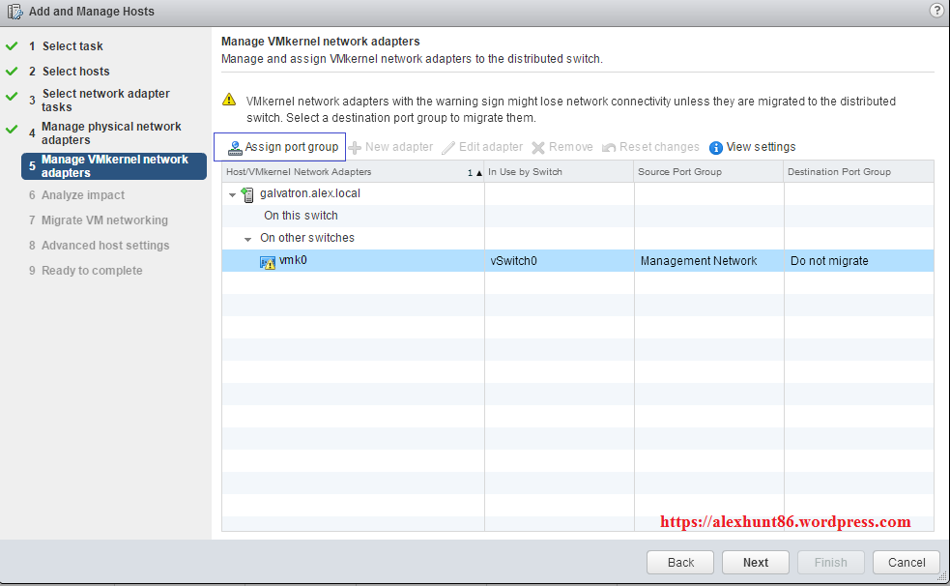950x586 pixels.
Task: Click the Reset changes undo icon
Action: tap(609, 148)
